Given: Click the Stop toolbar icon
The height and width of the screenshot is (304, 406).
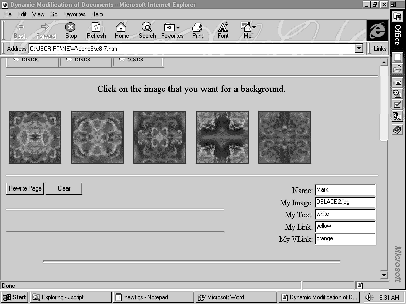Looking at the screenshot, I should coord(71,30).
